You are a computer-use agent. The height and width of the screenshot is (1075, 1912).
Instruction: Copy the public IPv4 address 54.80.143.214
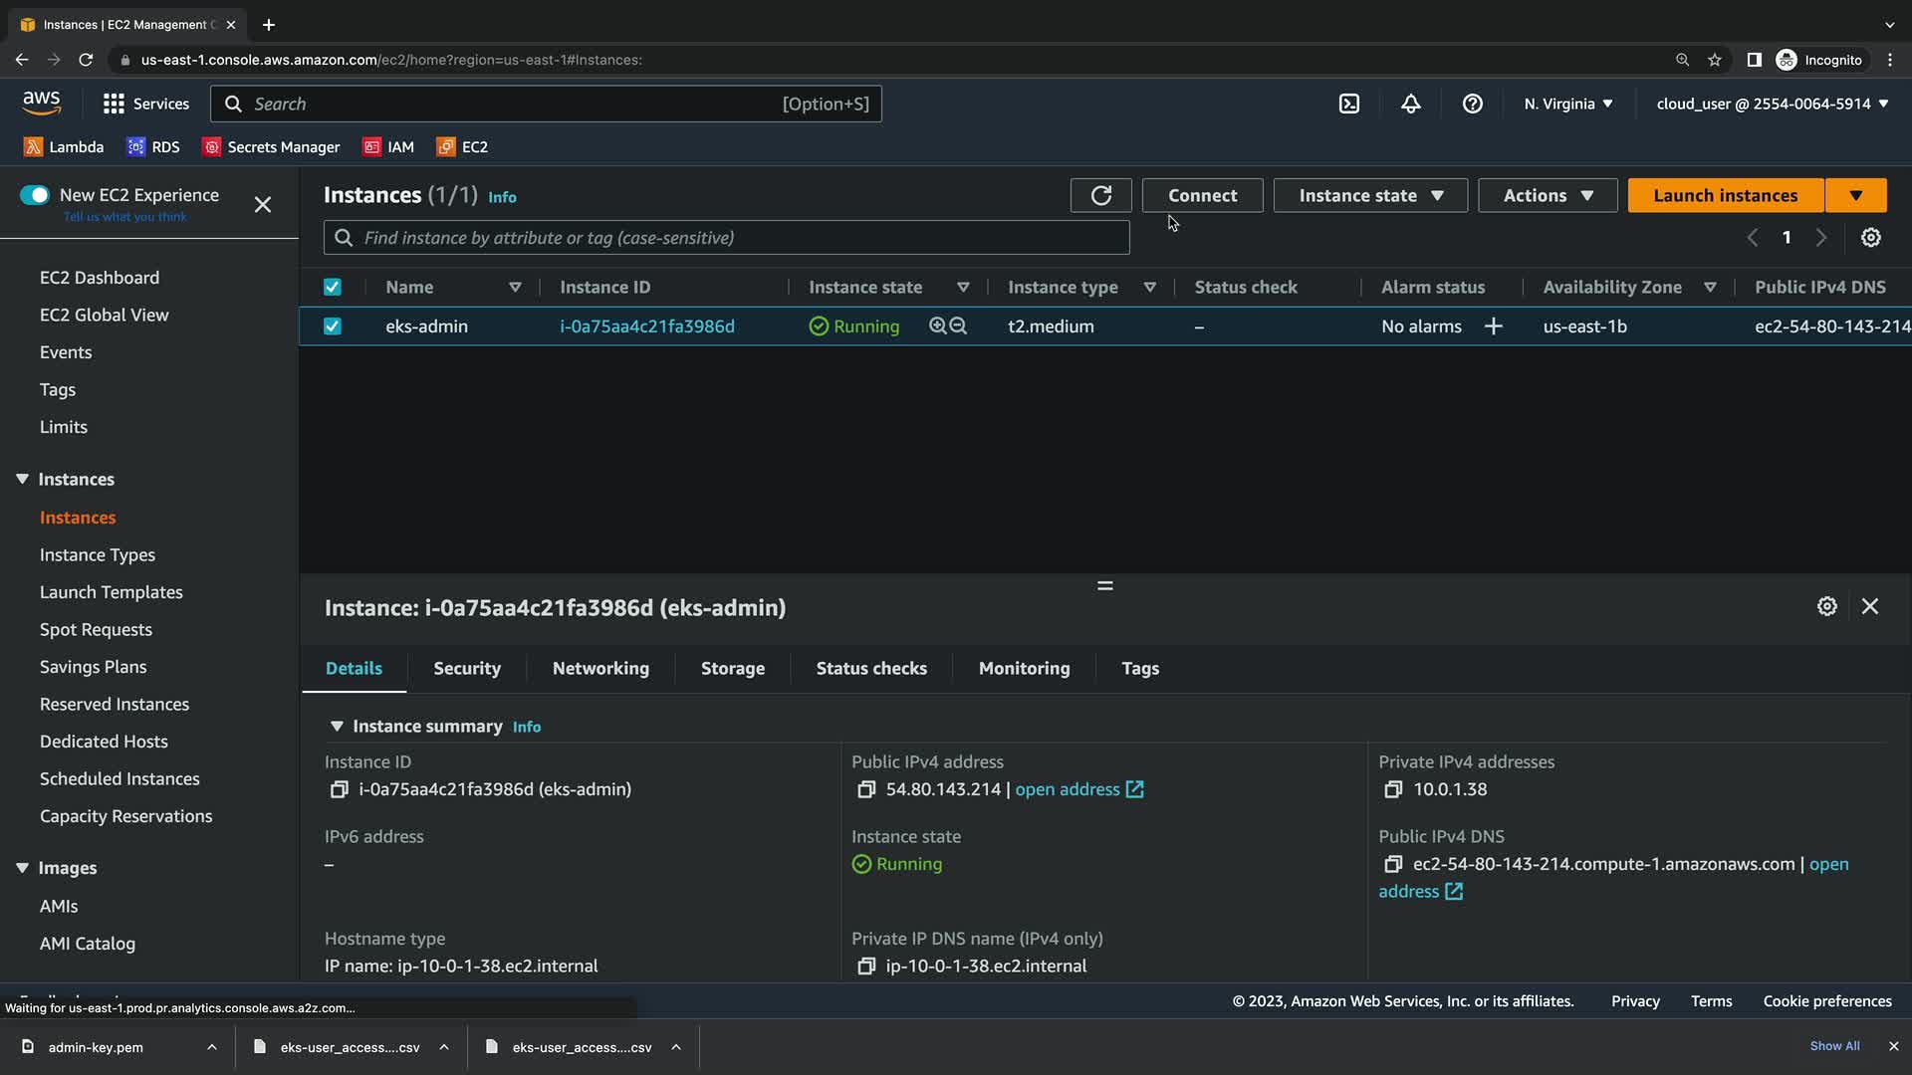point(865,789)
